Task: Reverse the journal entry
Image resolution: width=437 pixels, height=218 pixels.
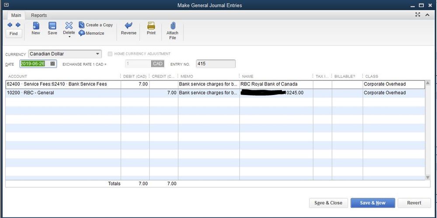Action: pyautogui.click(x=129, y=28)
